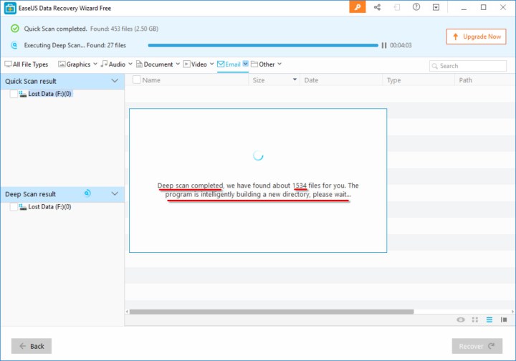Click the share icon in title bar
The image size is (516, 361).
(377, 7)
